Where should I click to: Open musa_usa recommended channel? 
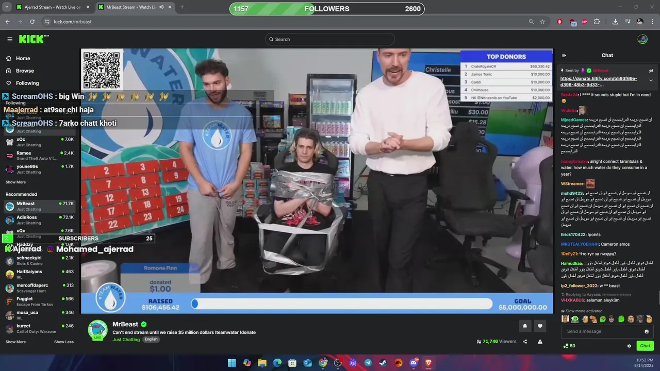tap(40, 315)
